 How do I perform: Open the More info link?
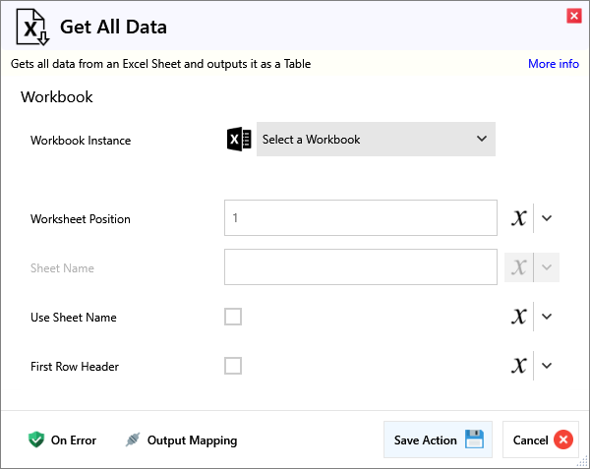point(553,64)
